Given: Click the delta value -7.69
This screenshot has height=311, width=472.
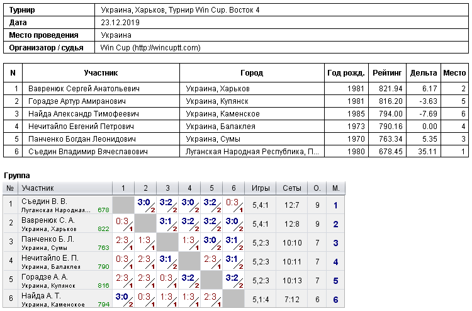Looking at the screenshot, I should pos(428,114).
